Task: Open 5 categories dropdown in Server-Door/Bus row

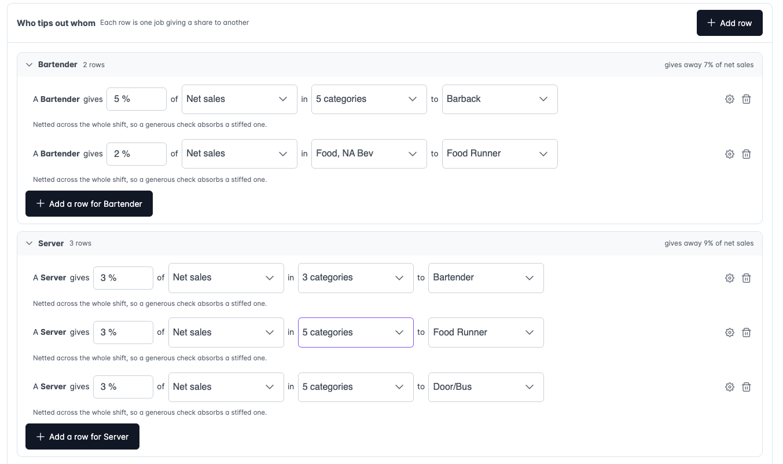Action: click(x=356, y=387)
